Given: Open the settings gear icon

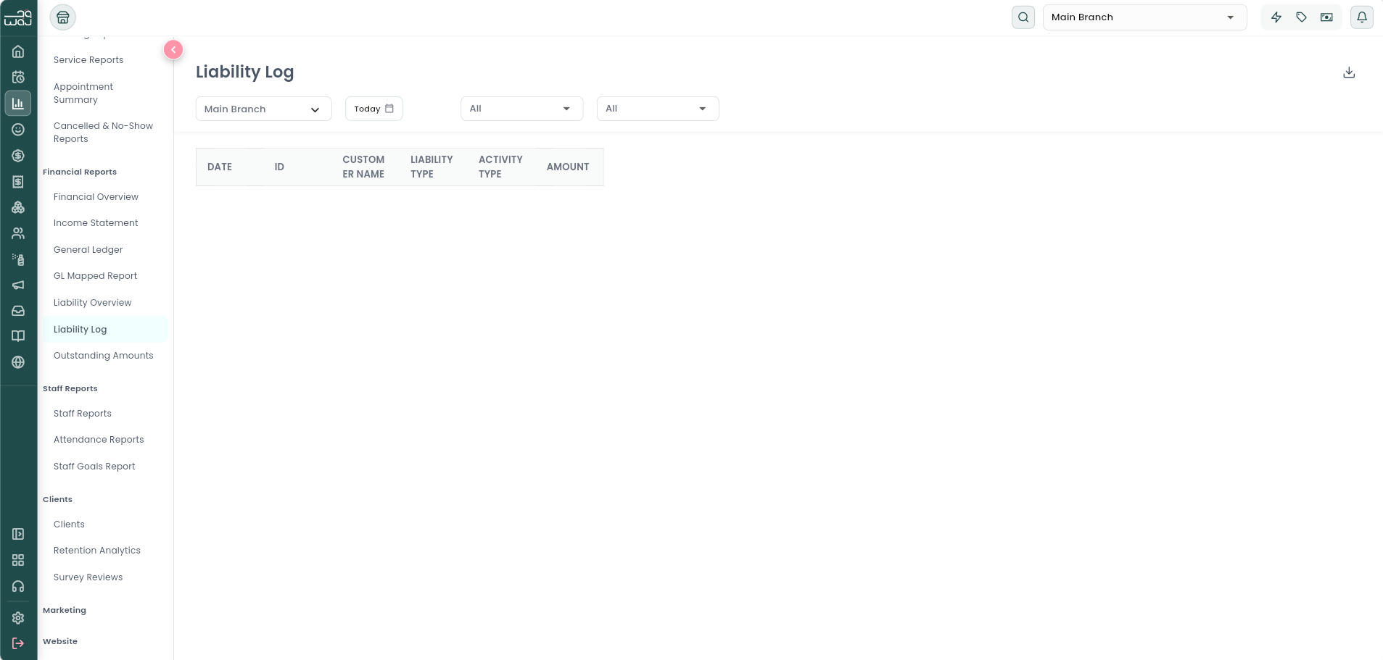Looking at the screenshot, I should (18, 618).
